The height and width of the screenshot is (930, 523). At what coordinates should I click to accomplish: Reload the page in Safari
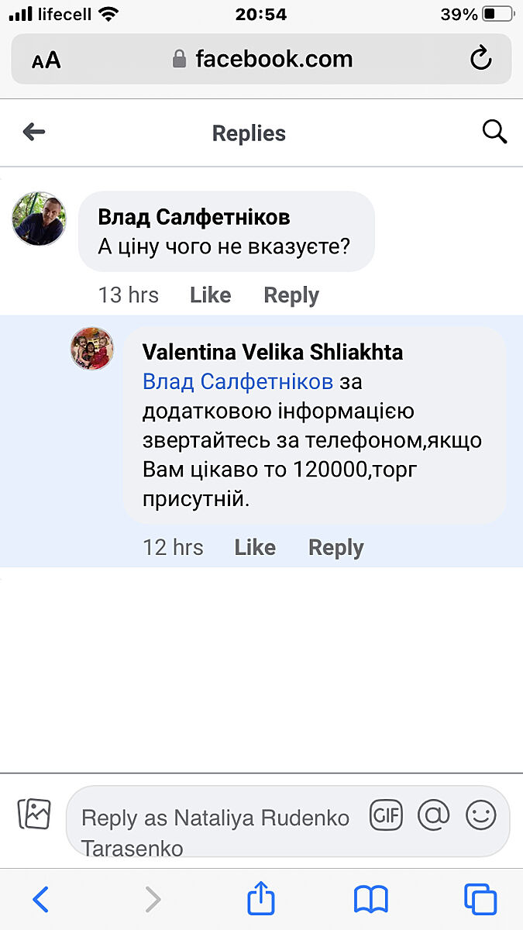(481, 59)
